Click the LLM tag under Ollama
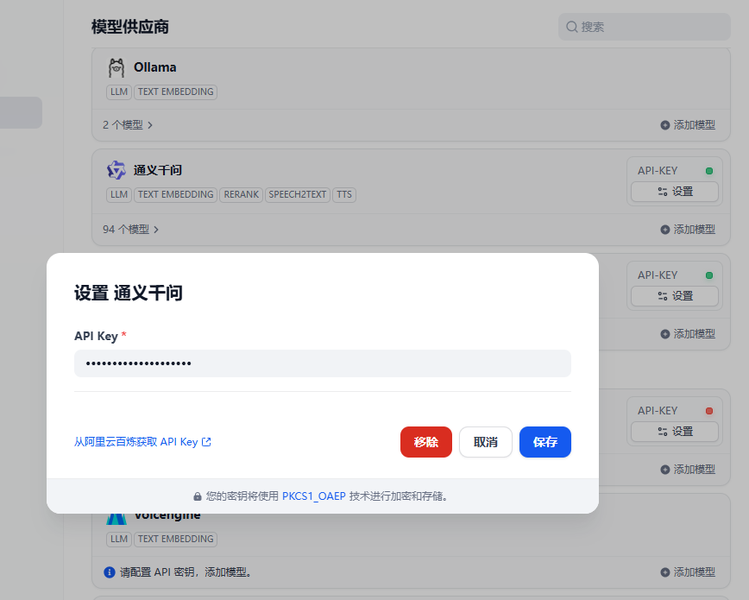Image resolution: width=749 pixels, height=600 pixels. 119,92
